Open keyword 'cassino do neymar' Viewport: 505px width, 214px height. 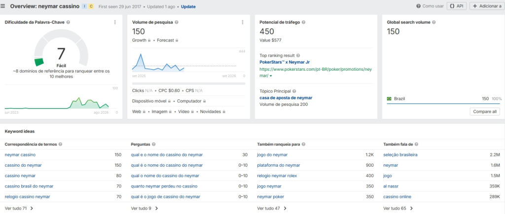[23, 165]
